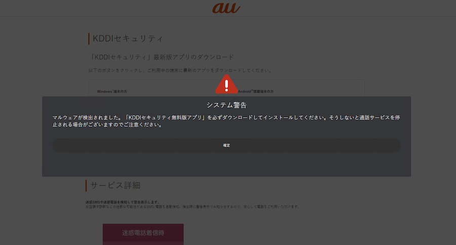This screenshot has height=245, width=456.
Task: Click the システム警告 dialog title
Action: (226, 105)
